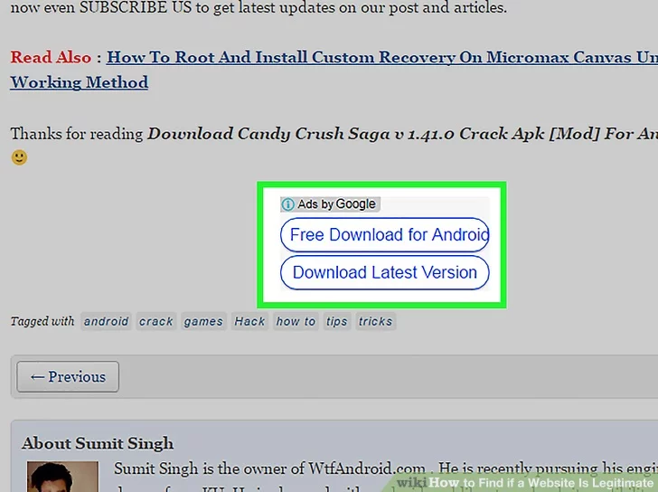This screenshot has width=658, height=492.
Task: Click the Ads by Google info icon
Action: pos(287,204)
